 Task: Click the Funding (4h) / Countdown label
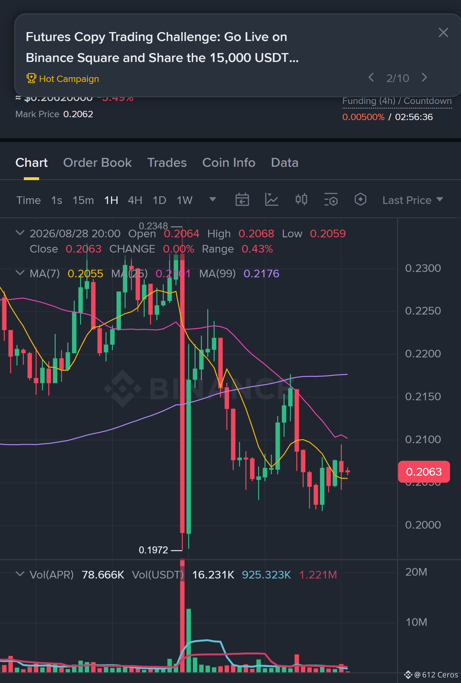pyautogui.click(x=397, y=101)
